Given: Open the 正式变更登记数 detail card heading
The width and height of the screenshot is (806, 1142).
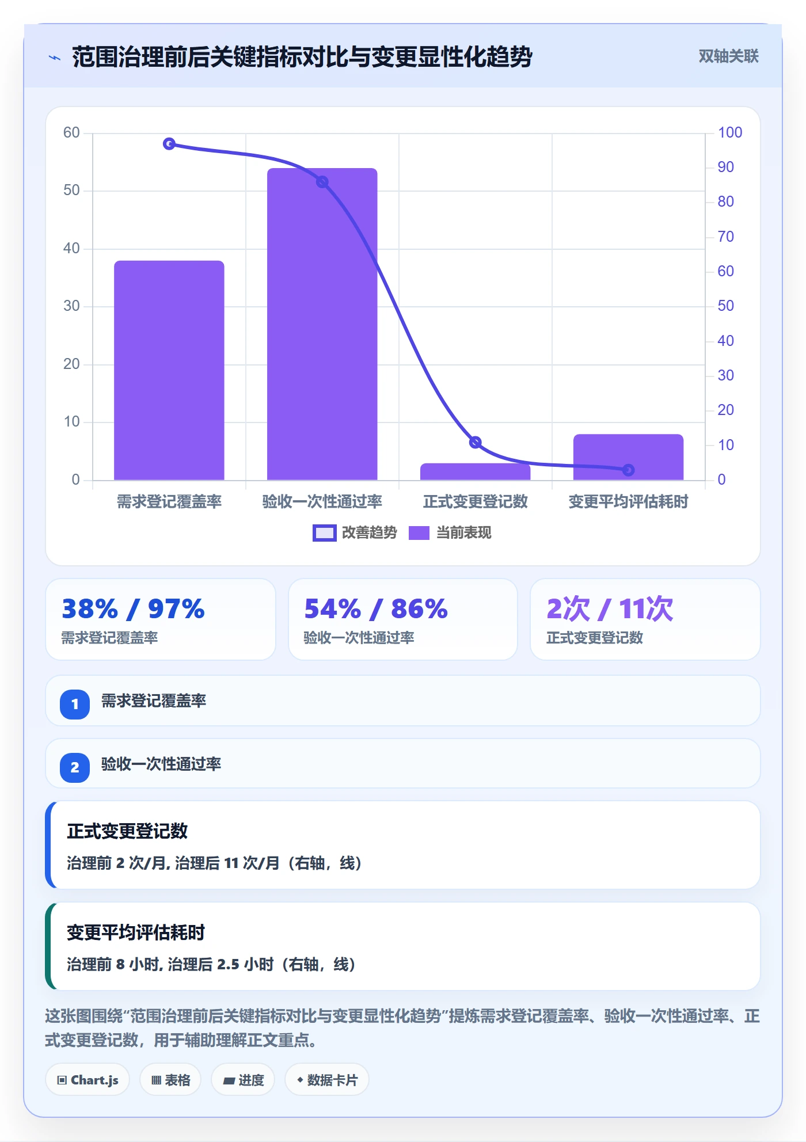Looking at the screenshot, I should click(127, 831).
